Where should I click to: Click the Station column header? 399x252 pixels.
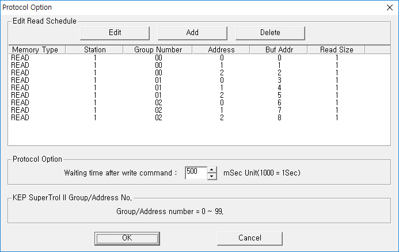click(x=94, y=49)
